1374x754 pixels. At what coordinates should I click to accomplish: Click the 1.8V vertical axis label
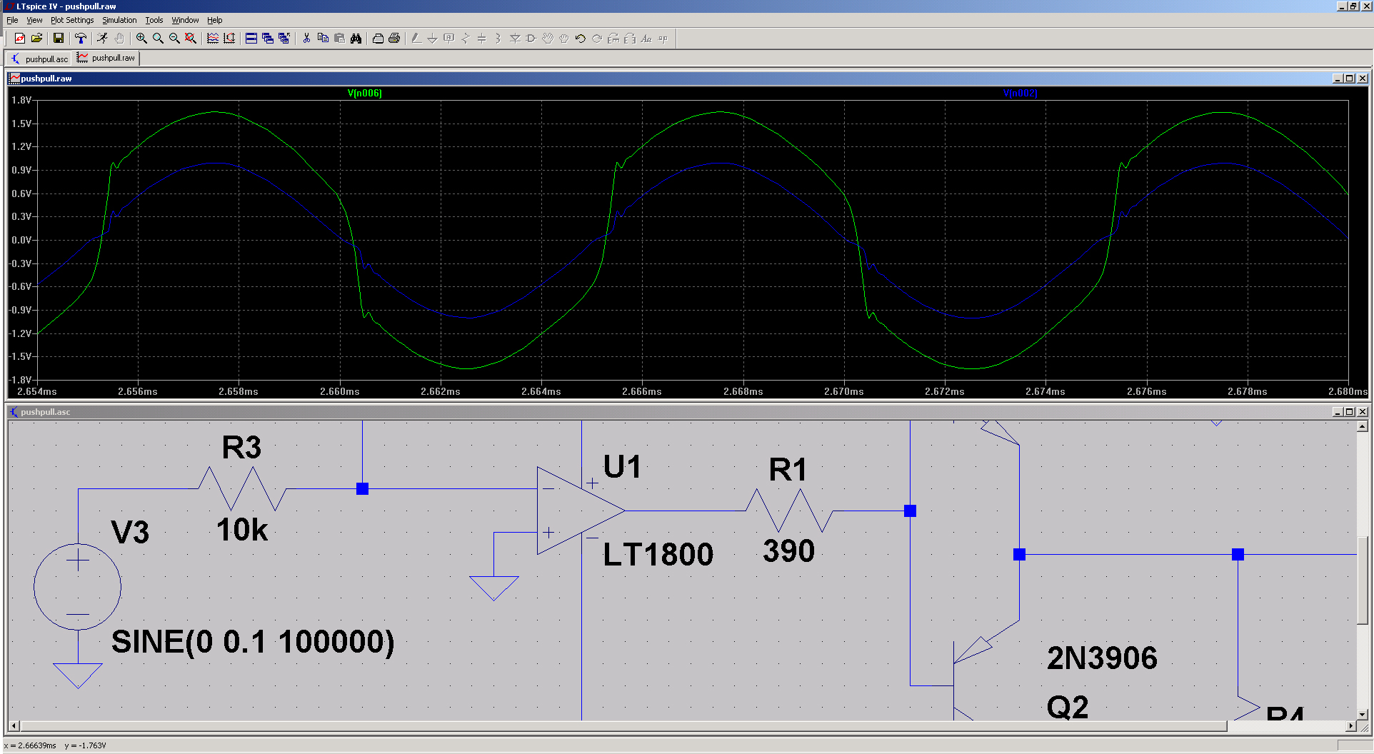pyautogui.click(x=21, y=101)
